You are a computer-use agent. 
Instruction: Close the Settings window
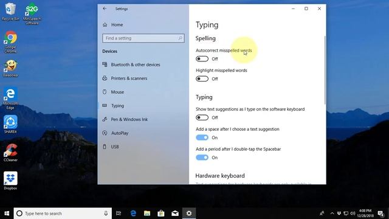[319, 9]
